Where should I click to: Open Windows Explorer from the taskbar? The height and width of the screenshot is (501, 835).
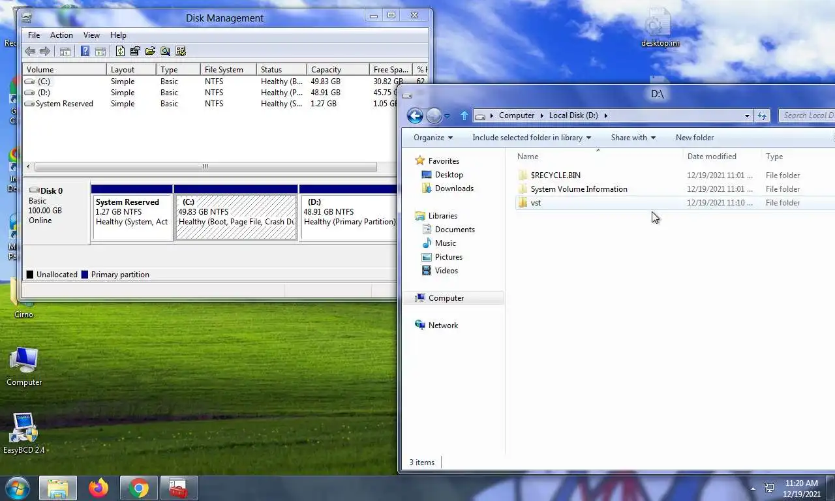pyautogui.click(x=57, y=488)
